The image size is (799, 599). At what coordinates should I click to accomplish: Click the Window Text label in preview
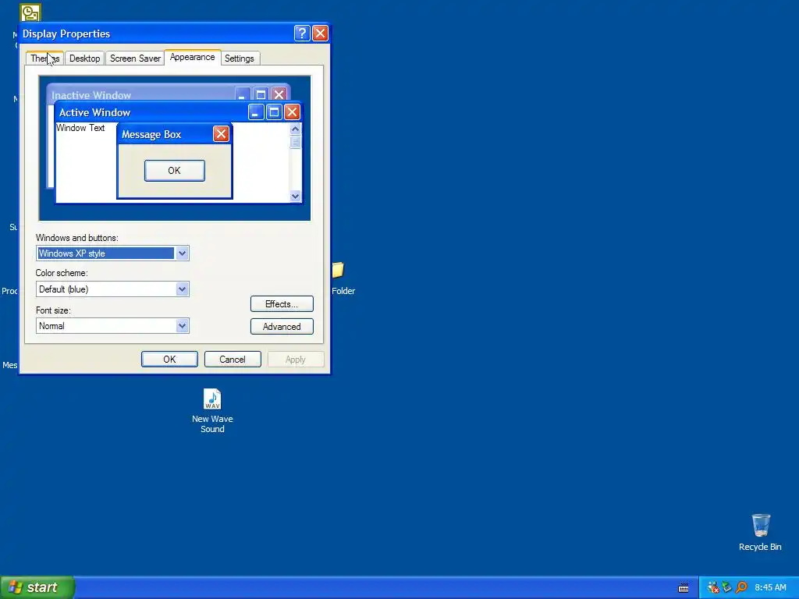(x=80, y=128)
